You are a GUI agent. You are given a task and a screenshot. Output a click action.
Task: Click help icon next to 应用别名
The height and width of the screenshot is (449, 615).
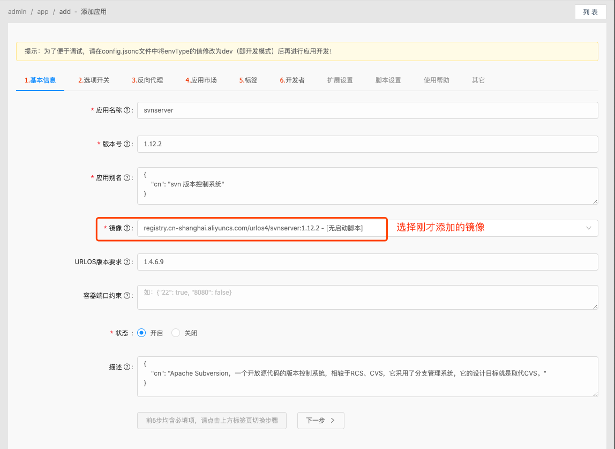tap(127, 178)
